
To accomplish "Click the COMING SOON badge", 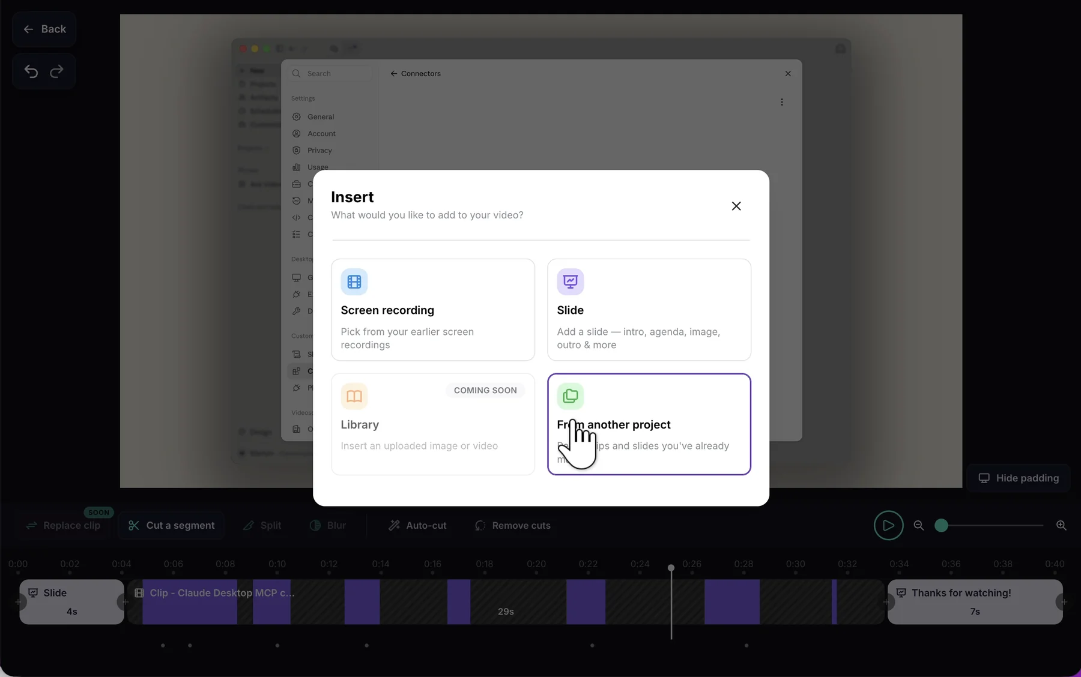I will pyautogui.click(x=485, y=390).
